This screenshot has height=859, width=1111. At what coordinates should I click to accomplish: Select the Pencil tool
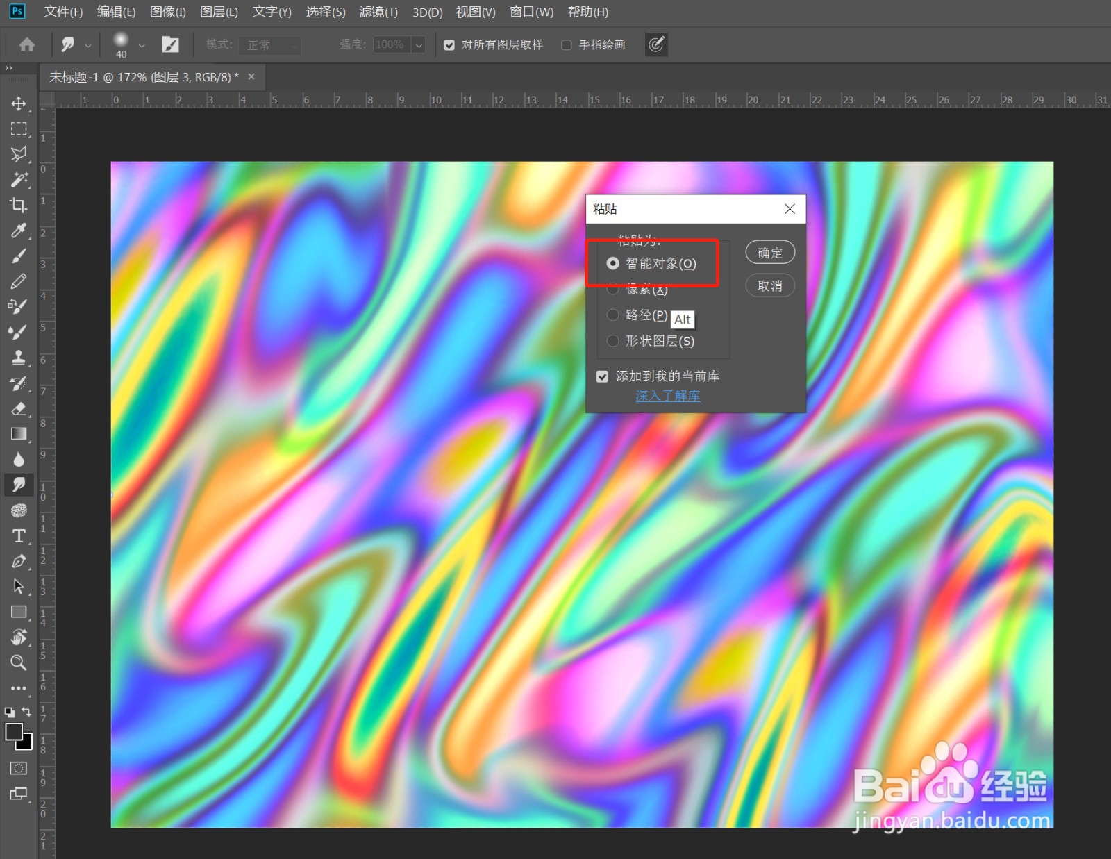19,281
